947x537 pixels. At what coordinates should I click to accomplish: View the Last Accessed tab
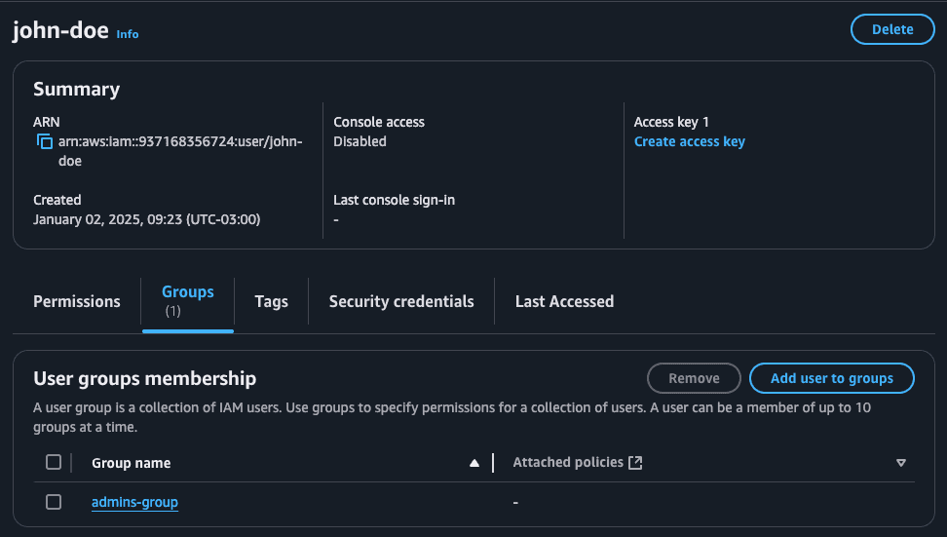(565, 301)
